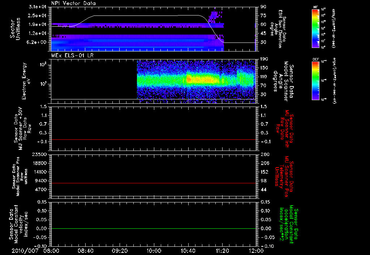Click the '10:40' time axis label
The width and height of the screenshot is (370, 255).
(188, 251)
